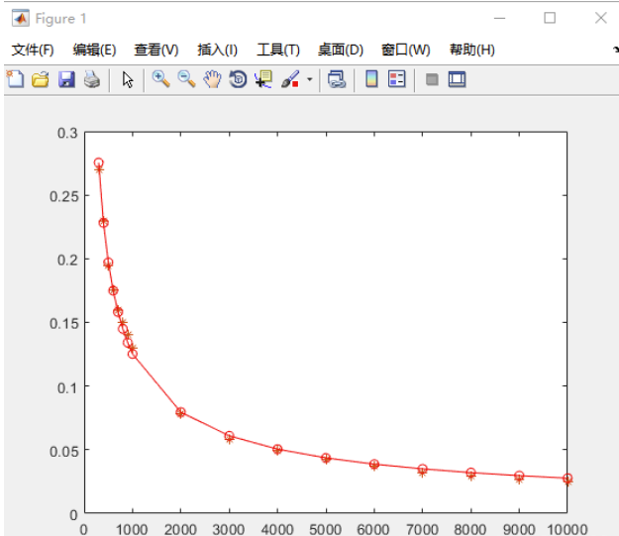Screen dimensions: 619x536
Task: Select the Zoom Out magnifier tool
Action: point(186,79)
